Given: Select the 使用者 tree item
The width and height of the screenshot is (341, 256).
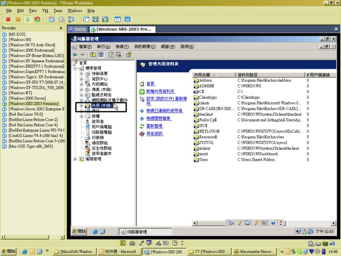Looking at the screenshot, I should click(98, 122).
